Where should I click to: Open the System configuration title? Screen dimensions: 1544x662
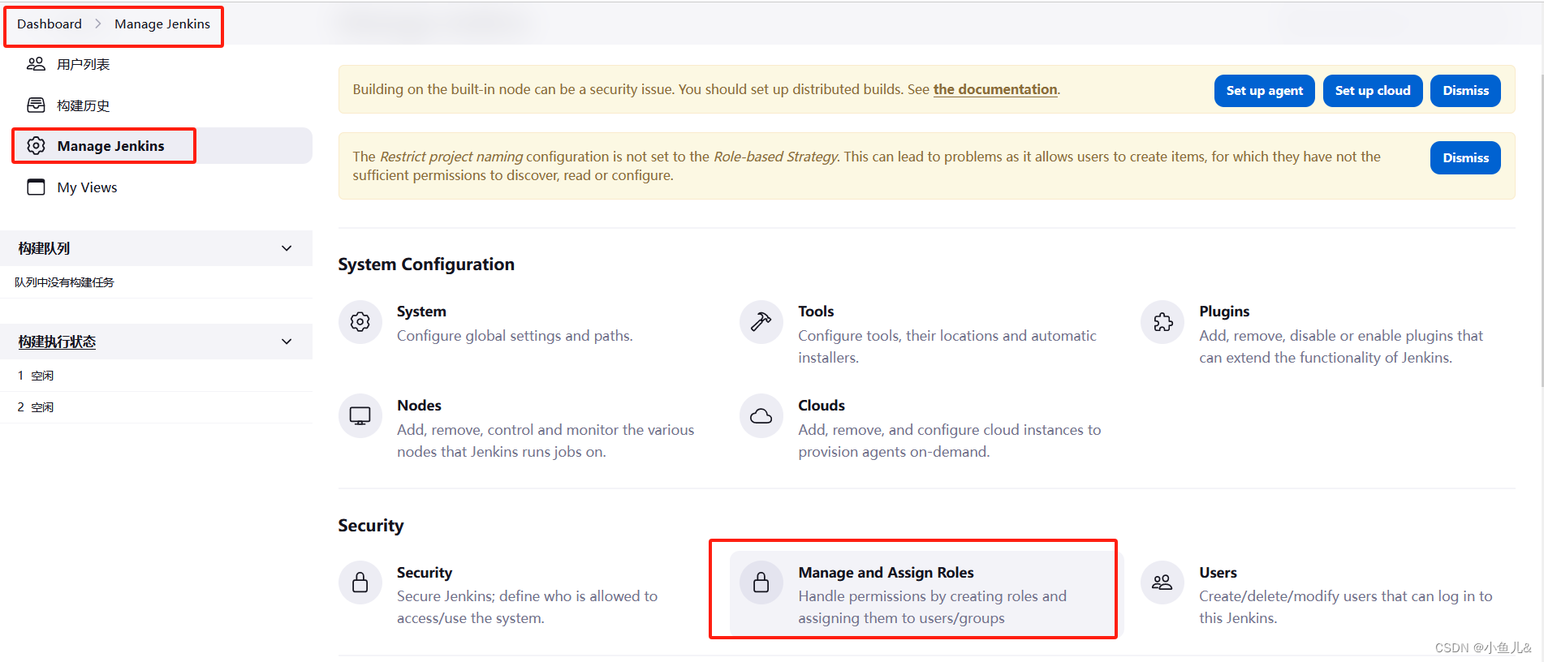421,312
